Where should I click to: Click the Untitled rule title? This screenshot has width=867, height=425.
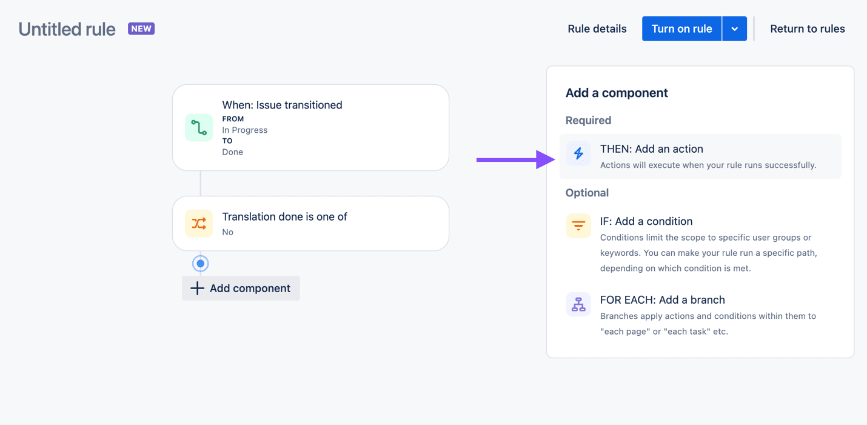[x=67, y=29]
